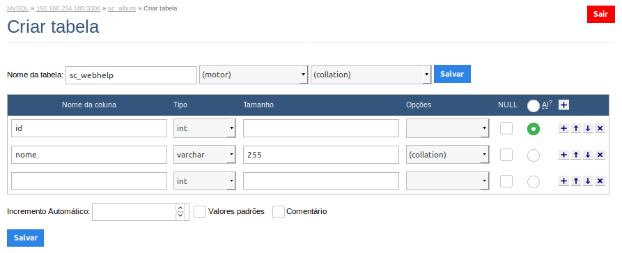Remove the nome column row
Image resolution: width=622 pixels, height=253 pixels.
click(x=600, y=155)
